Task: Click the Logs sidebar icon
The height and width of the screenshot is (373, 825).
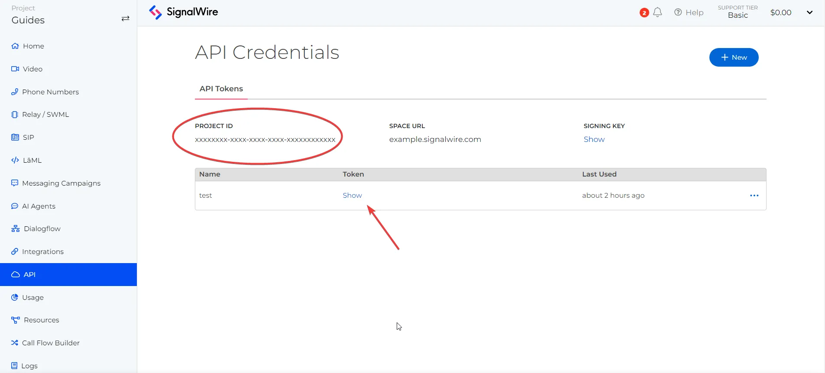Action: [14, 366]
